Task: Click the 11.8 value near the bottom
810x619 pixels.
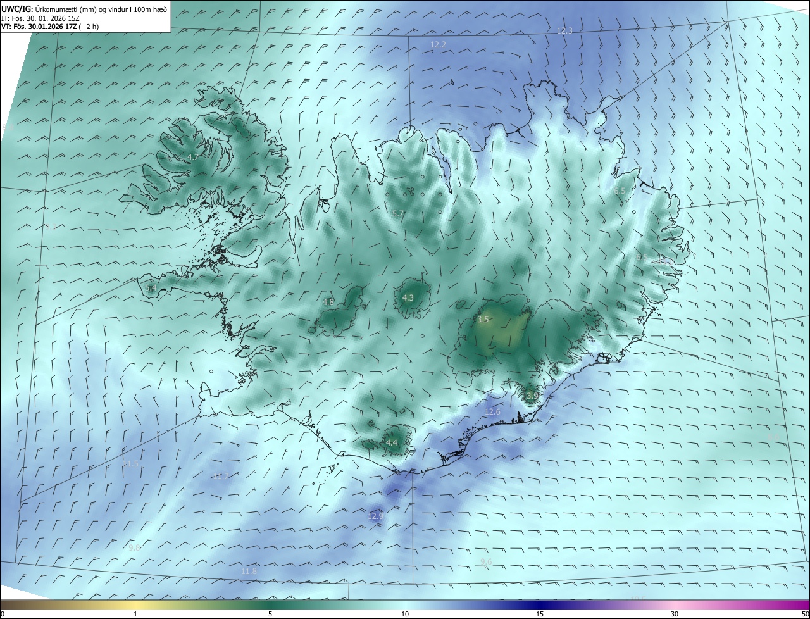Action: [249, 572]
